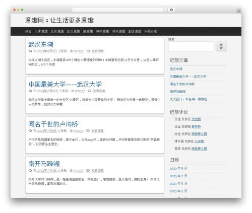Click 发表回复 under the 卢沟桥 post
Viewport: 252px width, 213px height.
coord(97,131)
